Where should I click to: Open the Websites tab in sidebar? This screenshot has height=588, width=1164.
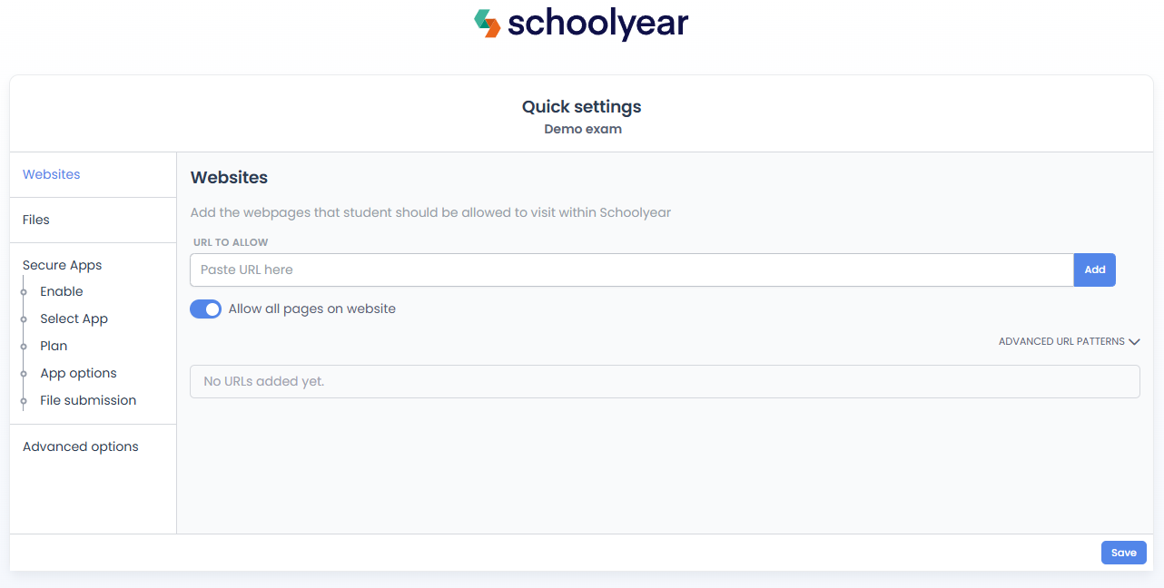coord(52,174)
